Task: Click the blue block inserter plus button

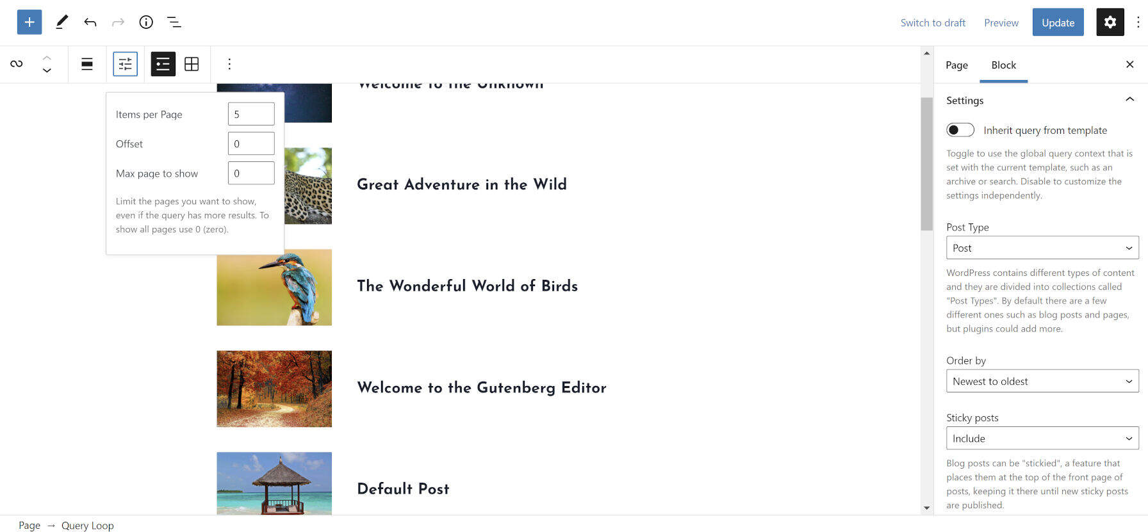Action: tap(29, 22)
